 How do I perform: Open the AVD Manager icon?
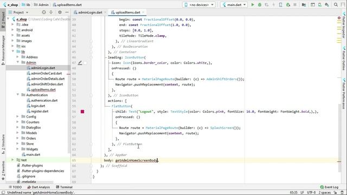pos(320,5)
